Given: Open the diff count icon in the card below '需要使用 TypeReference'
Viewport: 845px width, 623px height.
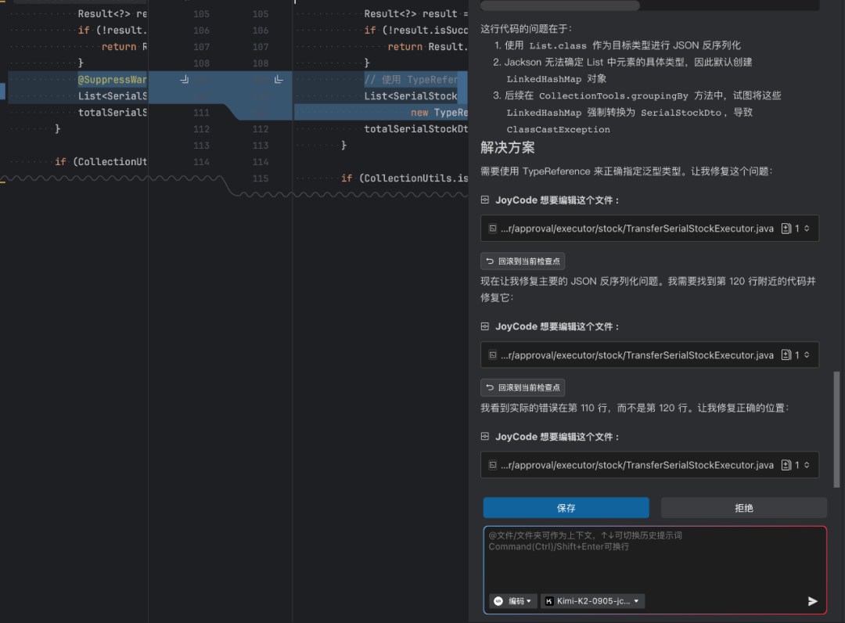Looking at the screenshot, I should 786,229.
